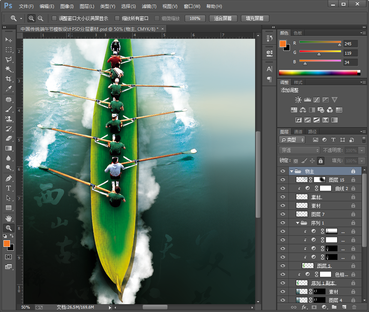Create a new group folder icon
Image resolution: width=369 pixels, height=312 pixels.
[x=334, y=307]
